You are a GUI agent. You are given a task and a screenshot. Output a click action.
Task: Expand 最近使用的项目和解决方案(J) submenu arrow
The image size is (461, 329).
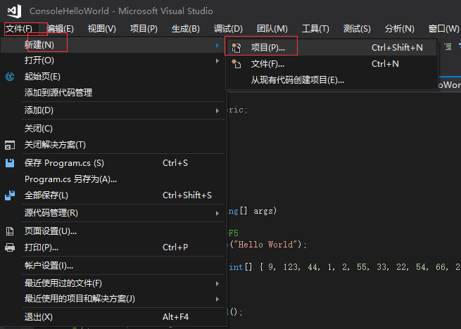click(217, 299)
